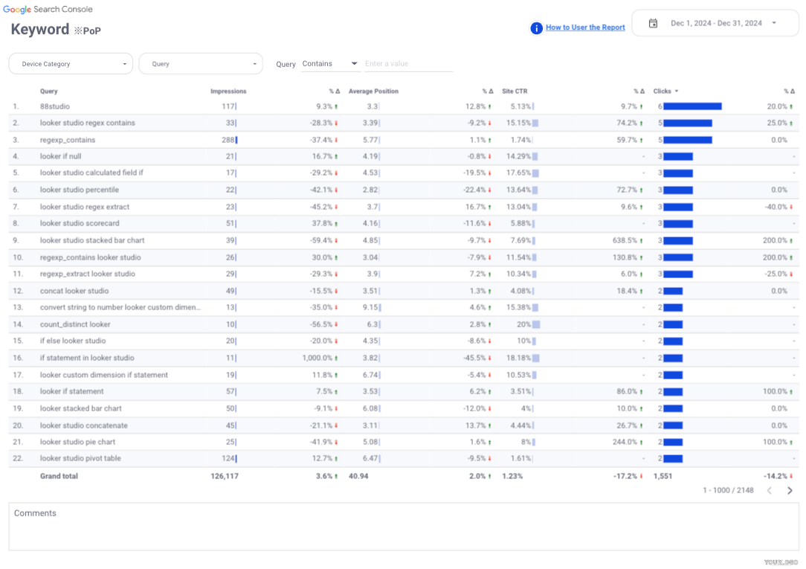The height and width of the screenshot is (569, 806).
Task: Open the How to Use the Report link
Action: pos(585,28)
